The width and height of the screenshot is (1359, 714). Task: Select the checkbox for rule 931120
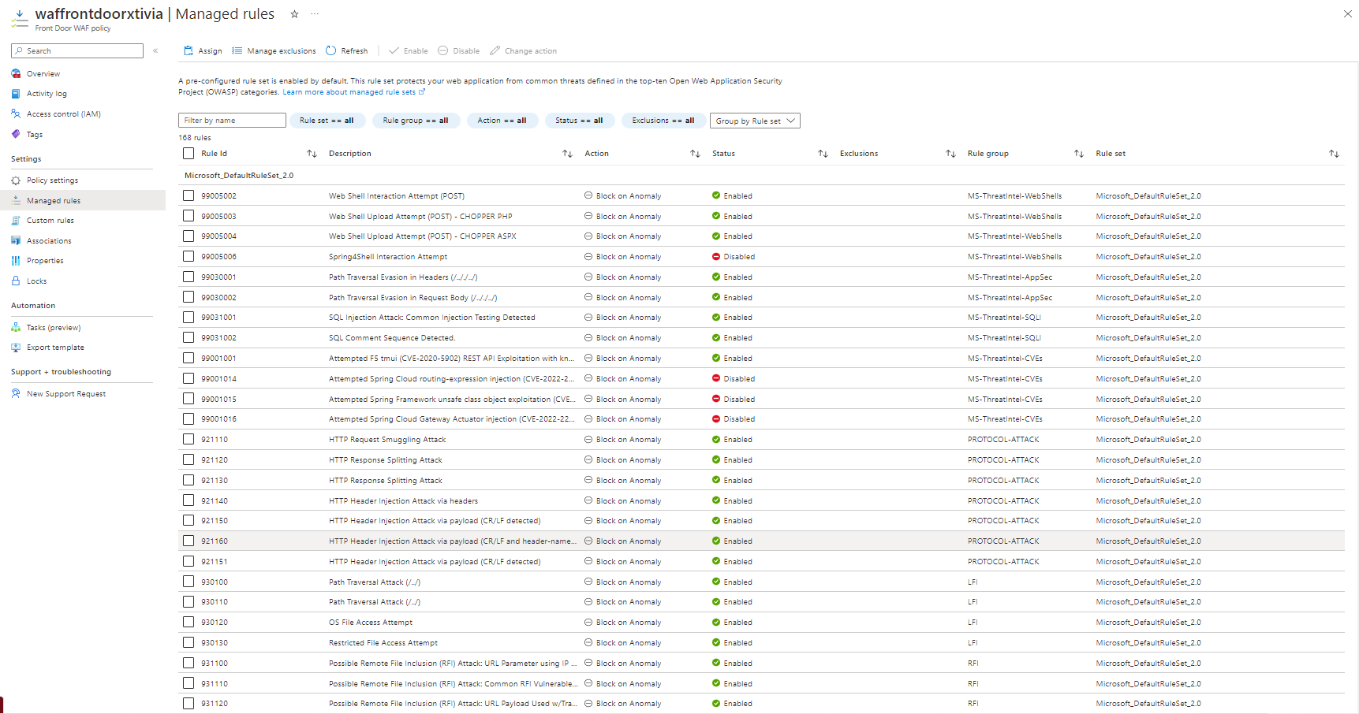click(189, 703)
